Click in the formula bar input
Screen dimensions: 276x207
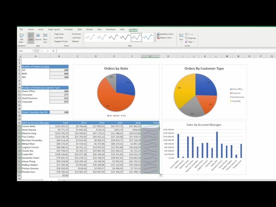166,51
